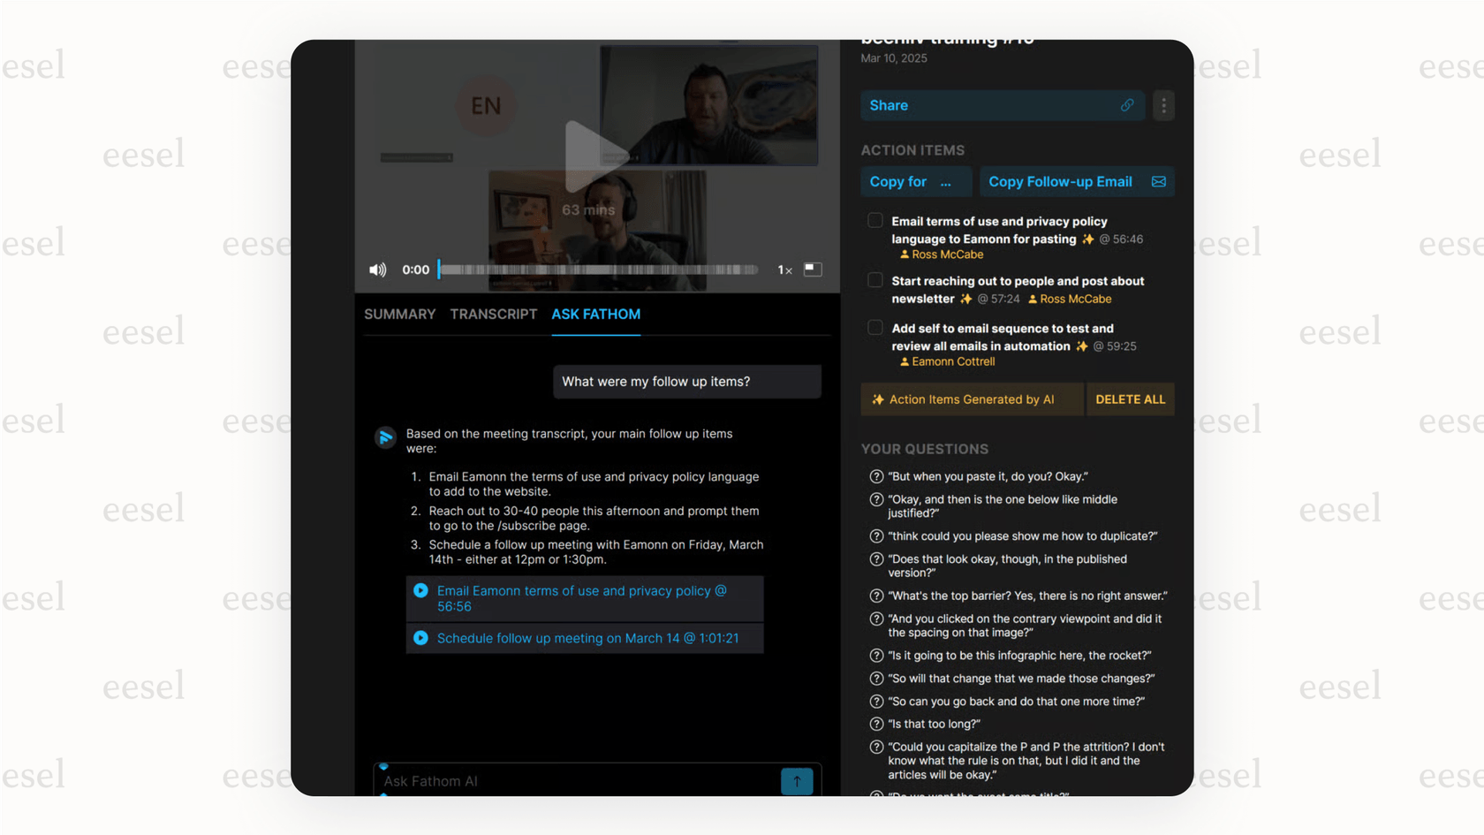Open the Copy for options dropdown
1484x835 pixels.
[x=916, y=181]
